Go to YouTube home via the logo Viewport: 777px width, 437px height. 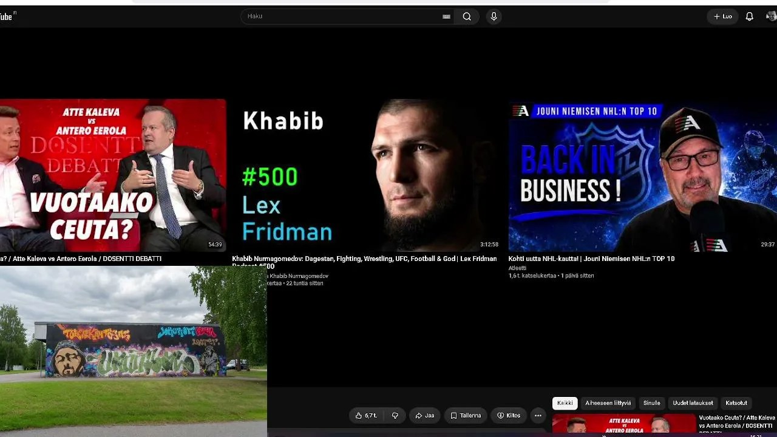[x=7, y=16]
